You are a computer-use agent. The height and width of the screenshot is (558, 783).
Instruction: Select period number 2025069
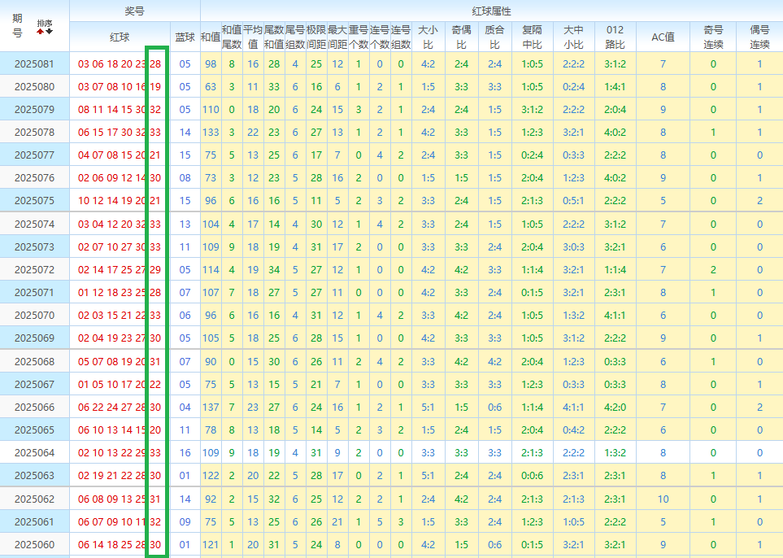pyautogui.click(x=34, y=338)
